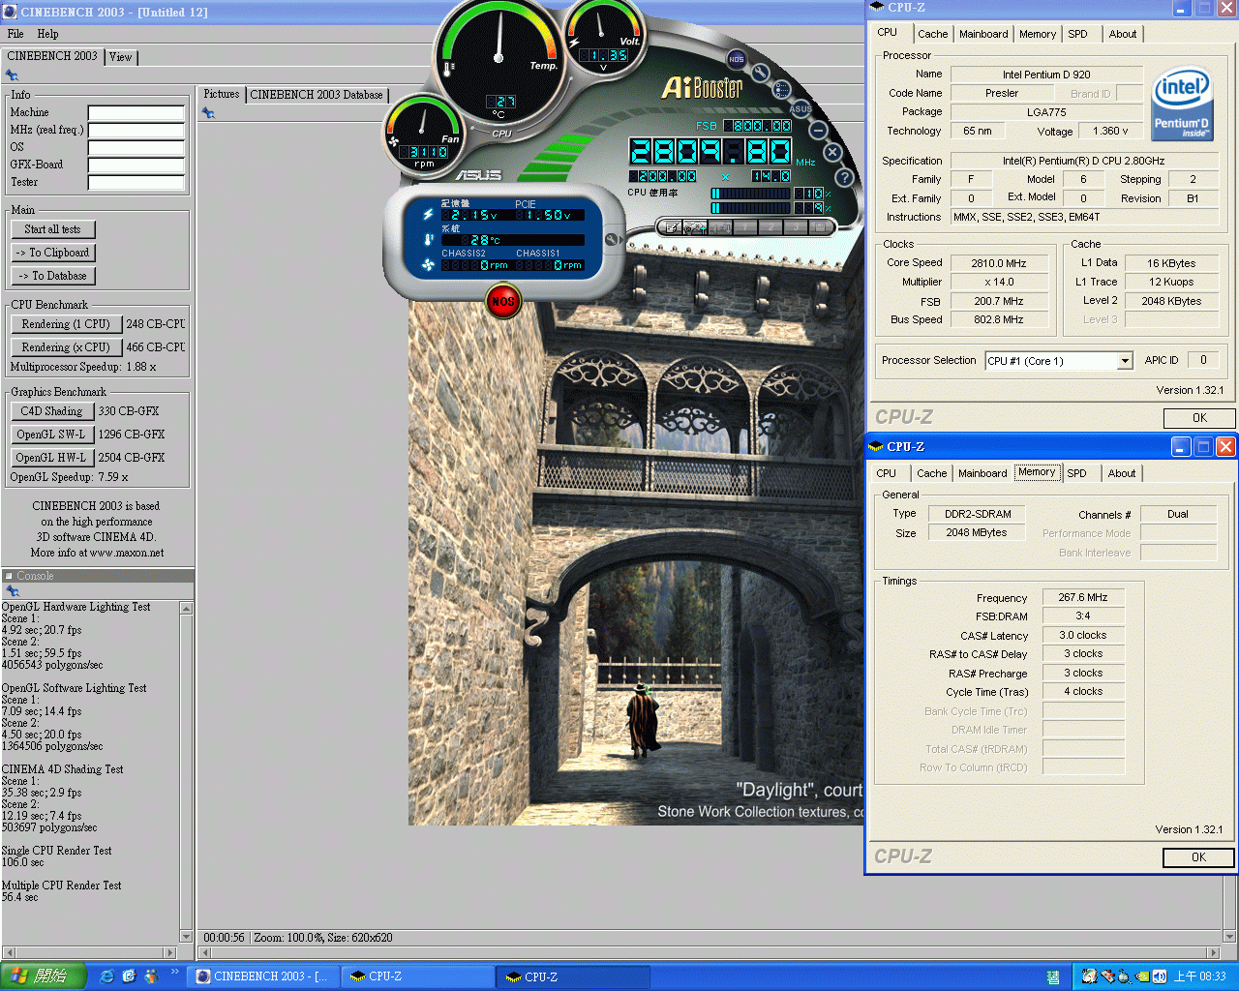Image resolution: width=1239 pixels, height=991 pixels.
Task: Click second CPU usage bar in AI Booster
Action: [x=750, y=207]
